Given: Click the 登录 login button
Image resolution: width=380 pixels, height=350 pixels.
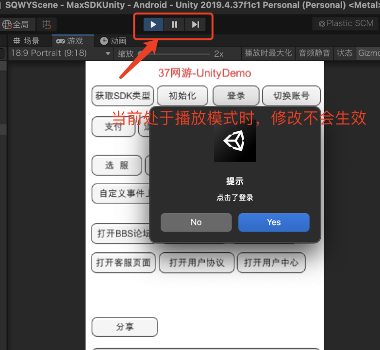Looking at the screenshot, I should [x=236, y=96].
